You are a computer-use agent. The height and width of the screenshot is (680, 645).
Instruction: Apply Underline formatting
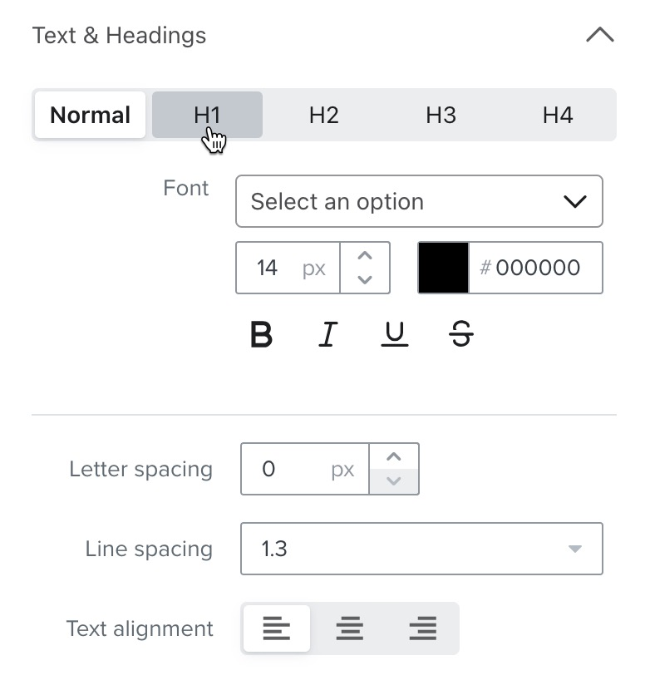[394, 334]
